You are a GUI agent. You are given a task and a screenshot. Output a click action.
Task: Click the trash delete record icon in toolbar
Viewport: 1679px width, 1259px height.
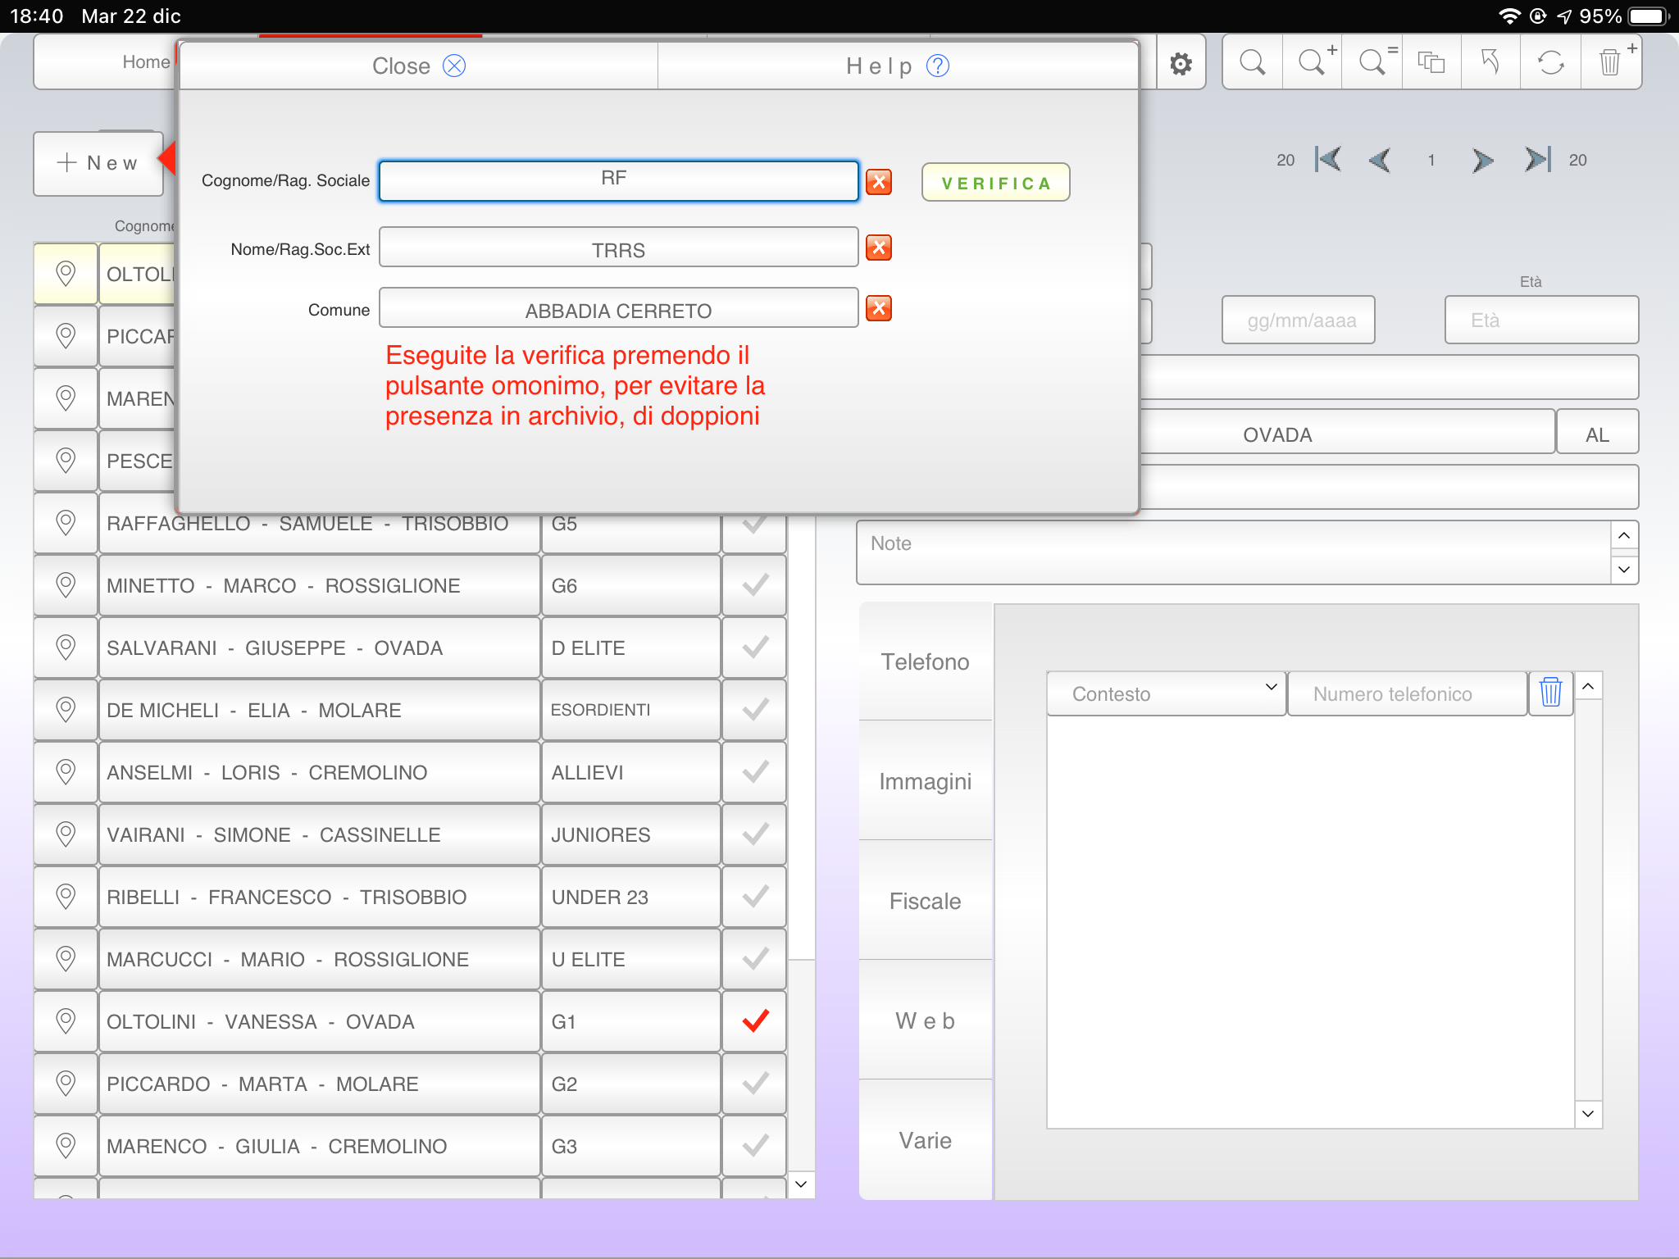click(1610, 62)
